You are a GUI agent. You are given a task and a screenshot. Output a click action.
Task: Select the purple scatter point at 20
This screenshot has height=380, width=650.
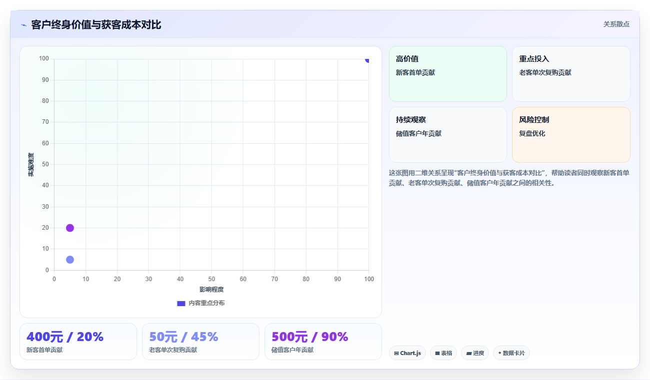[x=70, y=228]
